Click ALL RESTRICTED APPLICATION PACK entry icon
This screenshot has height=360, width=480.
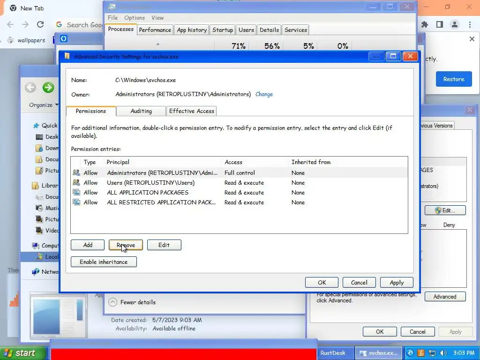coord(76,202)
